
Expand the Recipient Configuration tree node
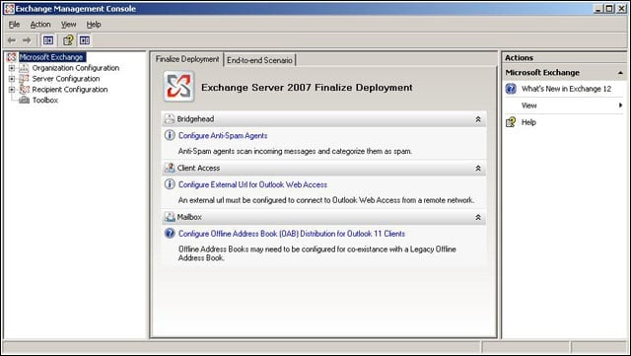pyautogui.click(x=12, y=90)
